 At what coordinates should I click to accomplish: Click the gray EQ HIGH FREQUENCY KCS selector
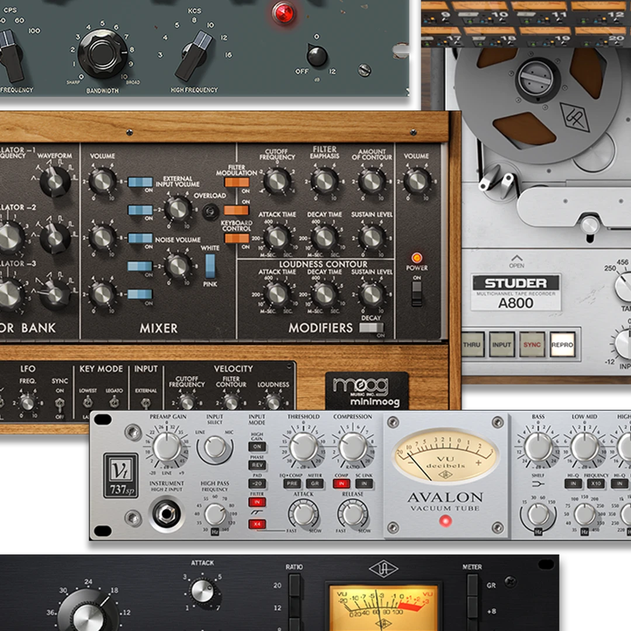point(195,55)
